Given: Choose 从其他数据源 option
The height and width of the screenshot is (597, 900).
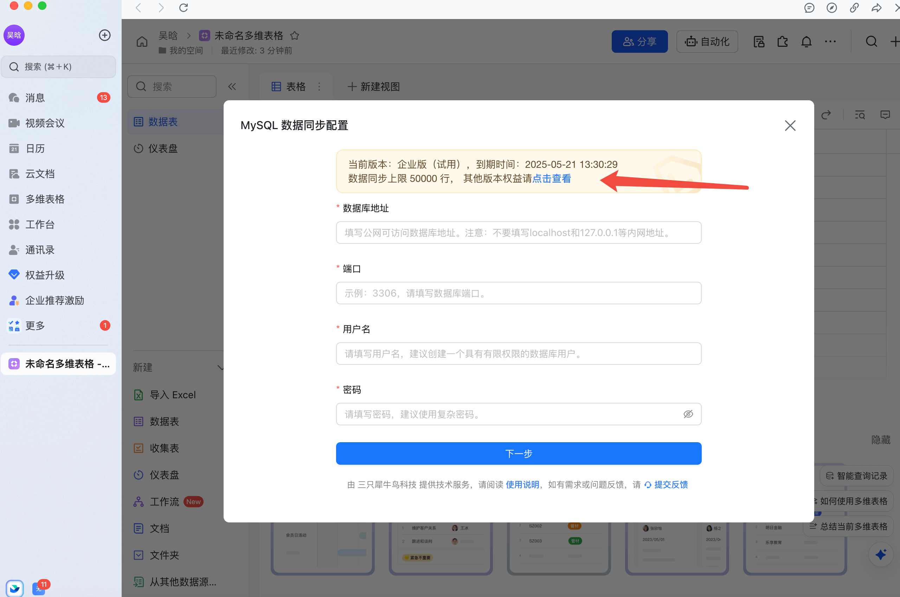Looking at the screenshot, I should [x=175, y=582].
